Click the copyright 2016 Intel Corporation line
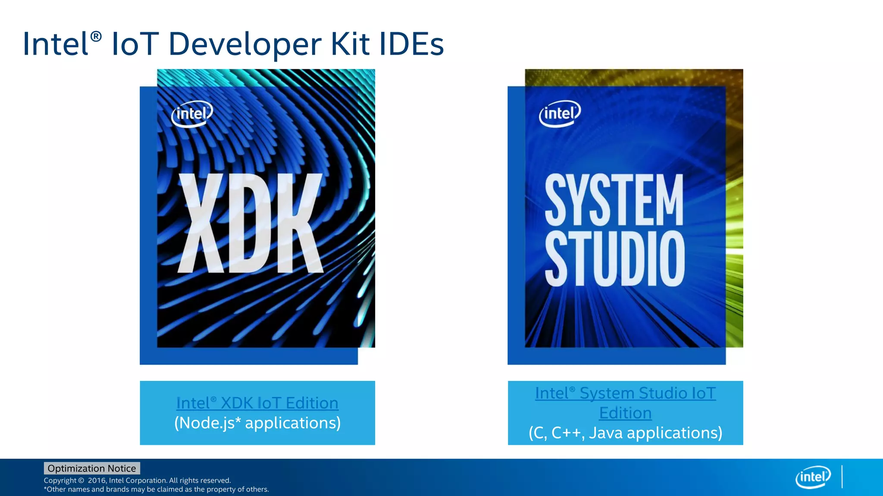This screenshot has height=496, width=883. 137,480
